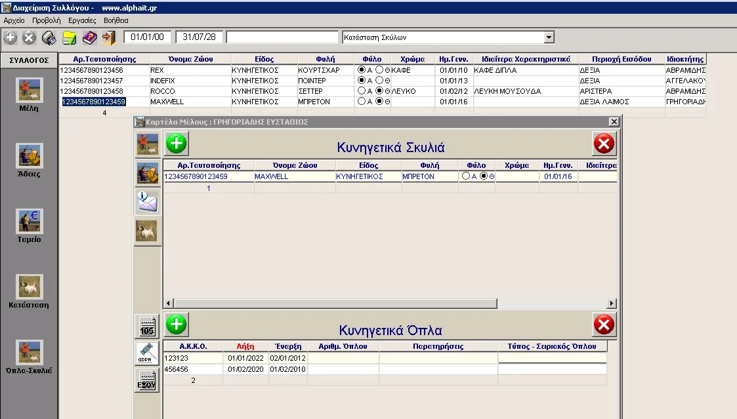
Task: Click the hunter icon in member card
Action: click(147, 144)
